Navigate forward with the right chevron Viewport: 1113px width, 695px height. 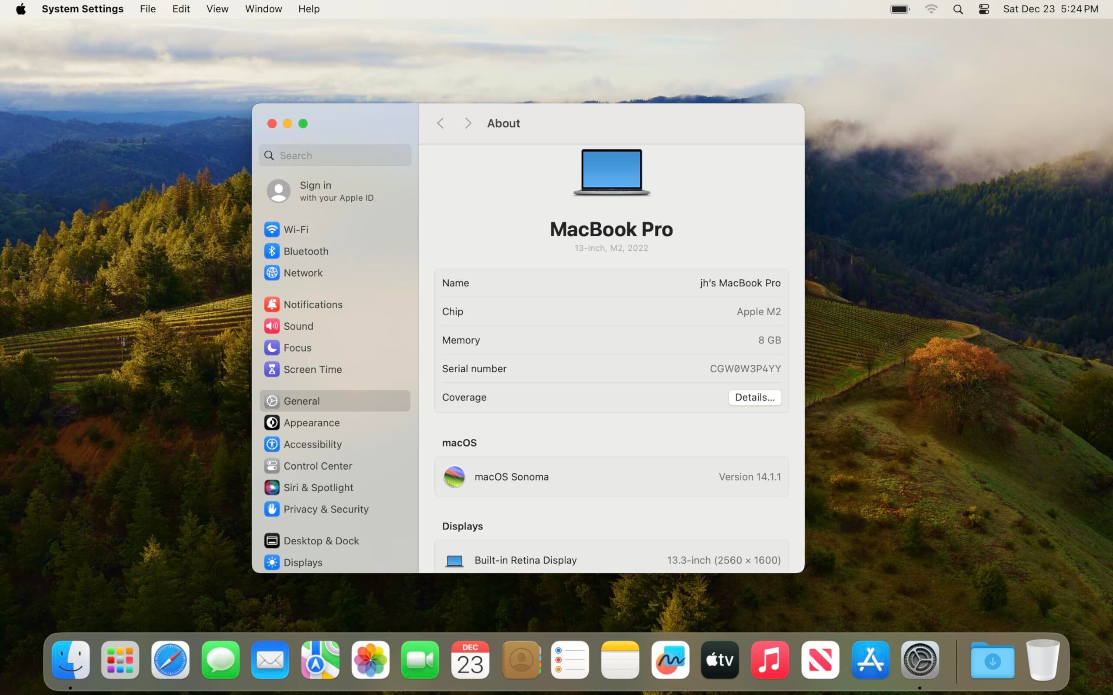point(468,123)
